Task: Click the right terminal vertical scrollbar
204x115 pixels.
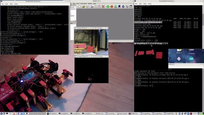Action: tap(203, 27)
